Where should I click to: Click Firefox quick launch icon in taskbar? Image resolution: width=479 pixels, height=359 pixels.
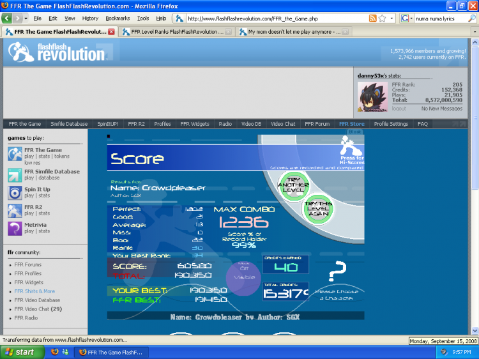tap(55, 352)
